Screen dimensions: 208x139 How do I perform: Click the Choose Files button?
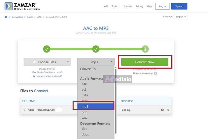[x=44, y=62]
